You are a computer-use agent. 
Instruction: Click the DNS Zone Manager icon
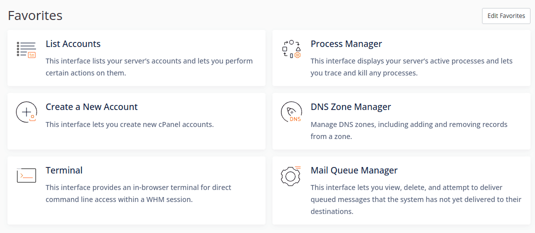pos(291,112)
